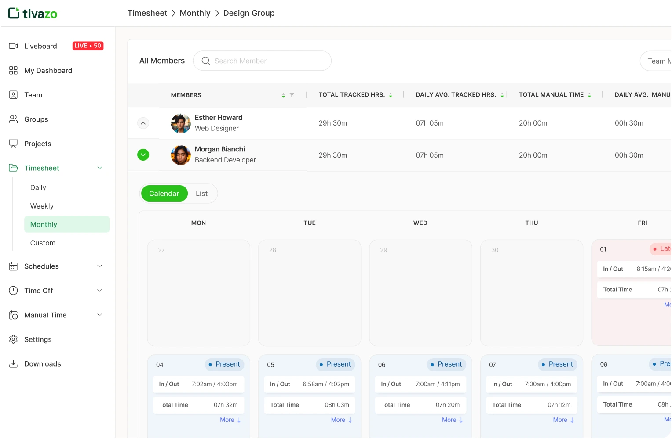
Task: Switch to List view toggle
Action: (201, 194)
